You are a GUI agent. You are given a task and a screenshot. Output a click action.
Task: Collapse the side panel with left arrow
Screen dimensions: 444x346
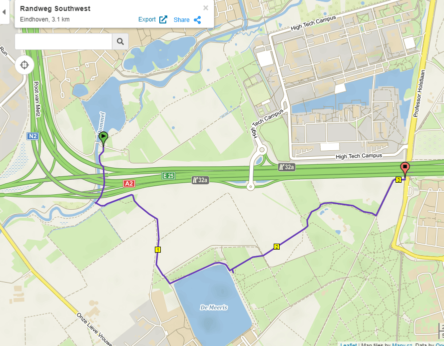(4, 12)
